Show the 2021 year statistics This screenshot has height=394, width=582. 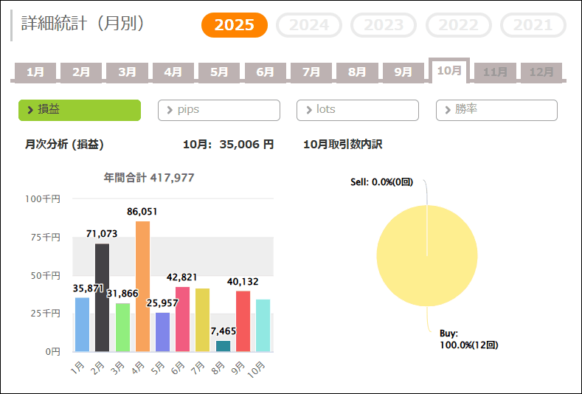pyautogui.click(x=533, y=25)
